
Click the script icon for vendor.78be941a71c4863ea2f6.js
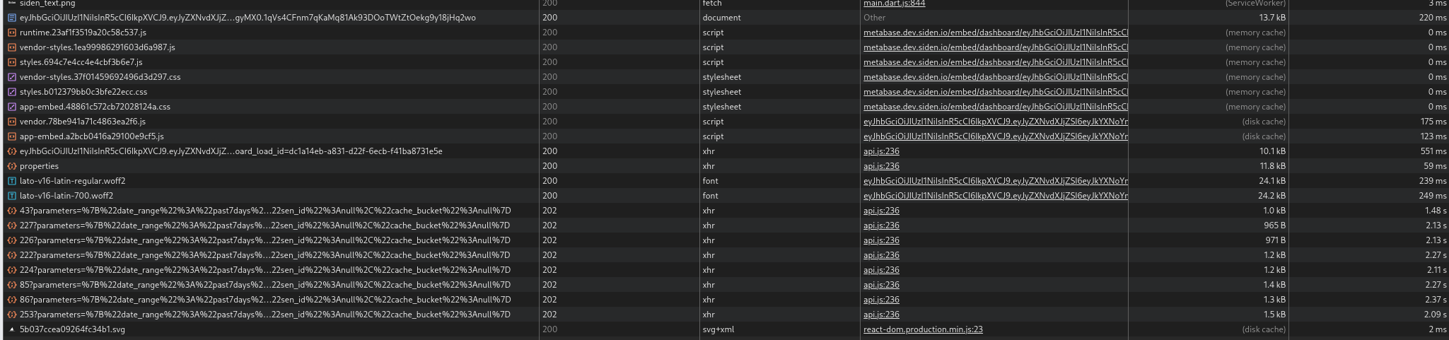(x=11, y=122)
